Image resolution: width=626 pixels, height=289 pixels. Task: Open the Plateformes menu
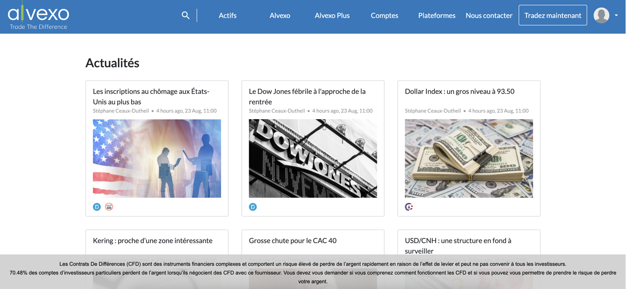437,15
